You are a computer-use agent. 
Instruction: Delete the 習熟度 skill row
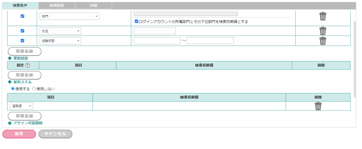pyautogui.click(x=318, y=106)
